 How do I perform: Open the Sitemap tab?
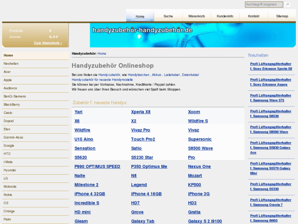coord(282,16)
